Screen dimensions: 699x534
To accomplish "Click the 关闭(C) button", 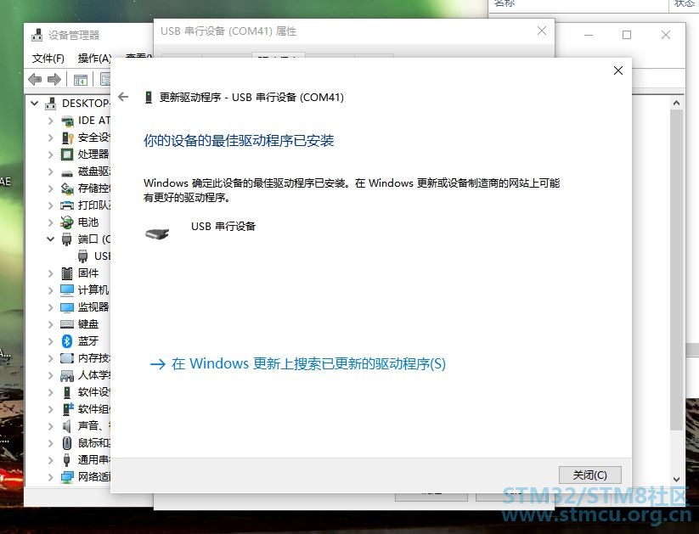I will pyautogui.click(x=589, y=475).
